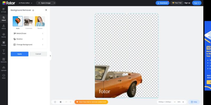Select the Text tool in sidebar
The image size is (211, 105).
[4, 52]
